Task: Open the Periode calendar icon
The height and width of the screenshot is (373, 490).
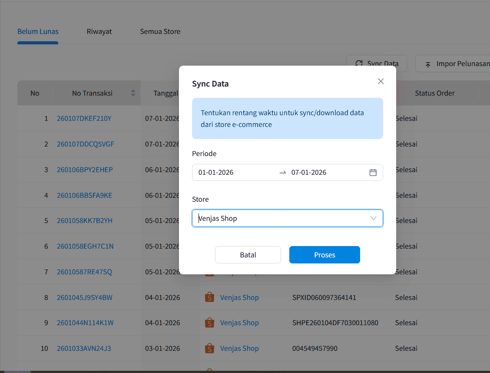Action: 373,173
